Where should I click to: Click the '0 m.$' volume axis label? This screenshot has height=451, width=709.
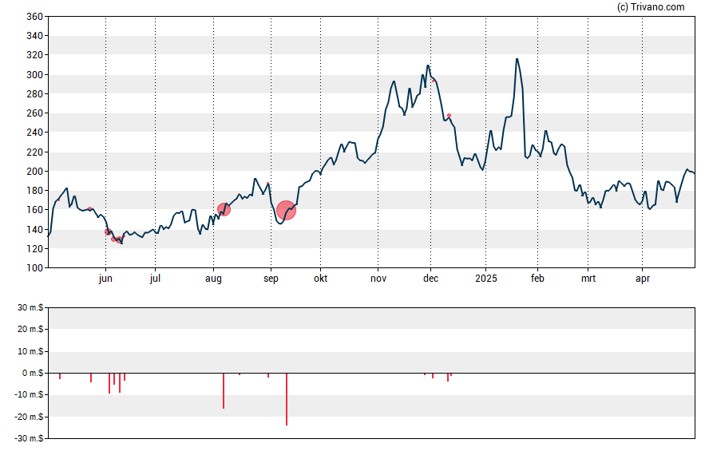pos(33,374)
